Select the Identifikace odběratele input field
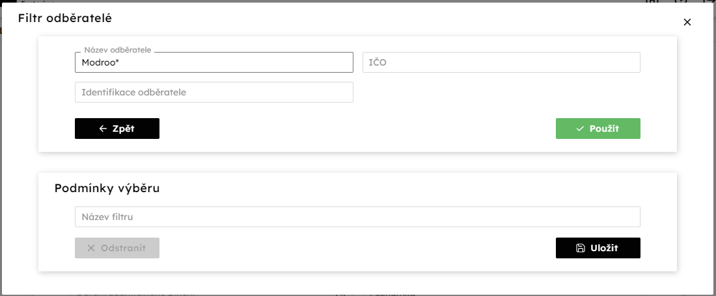This screenshot has width=716, height=296. tap(213, 92)
